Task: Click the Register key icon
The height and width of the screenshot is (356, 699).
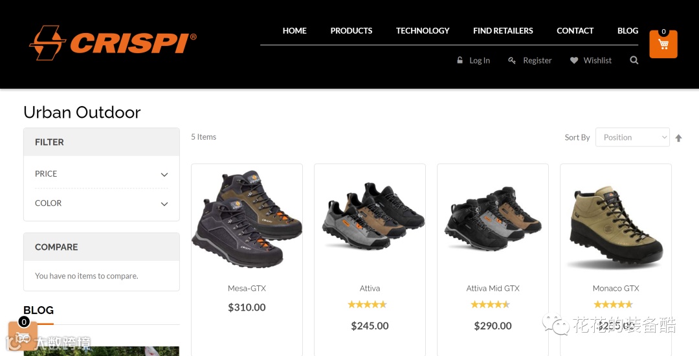Action: click(512, 60)
